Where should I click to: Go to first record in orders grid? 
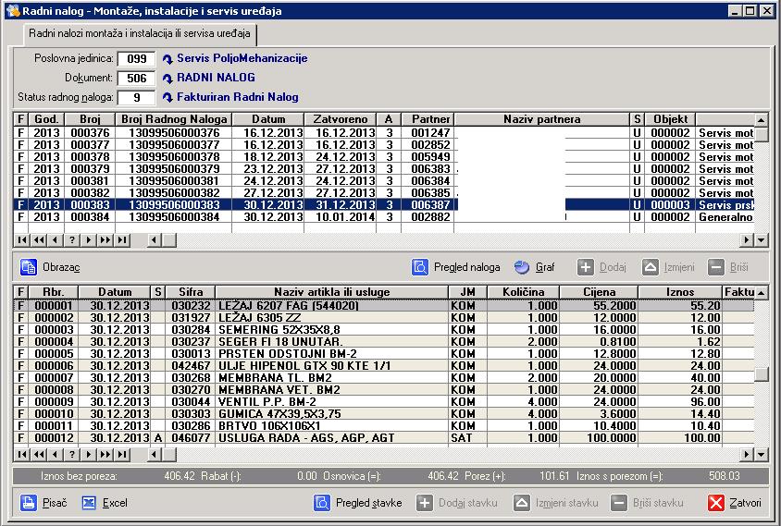22,240
